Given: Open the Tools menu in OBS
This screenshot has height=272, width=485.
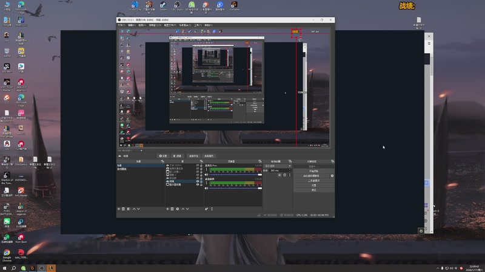Looking at the screenshot, I should tap(198, 25).
